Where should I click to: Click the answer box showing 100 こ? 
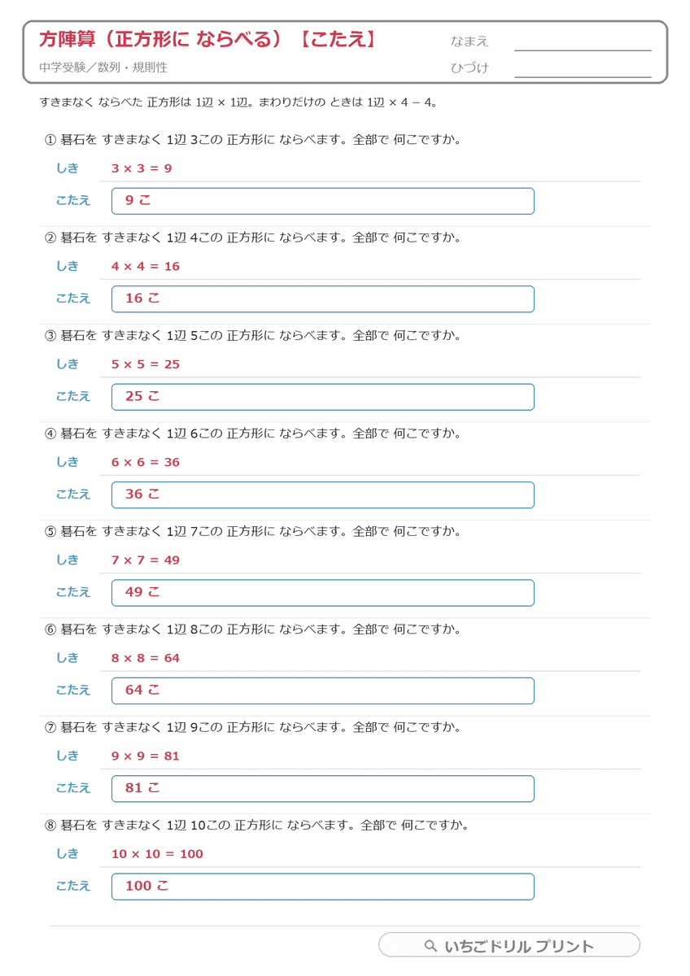pos(323,887)
